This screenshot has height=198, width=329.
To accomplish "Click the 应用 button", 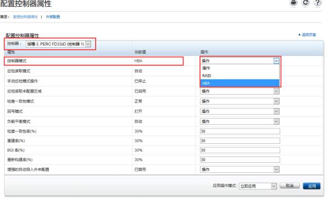I will point(312,186).
